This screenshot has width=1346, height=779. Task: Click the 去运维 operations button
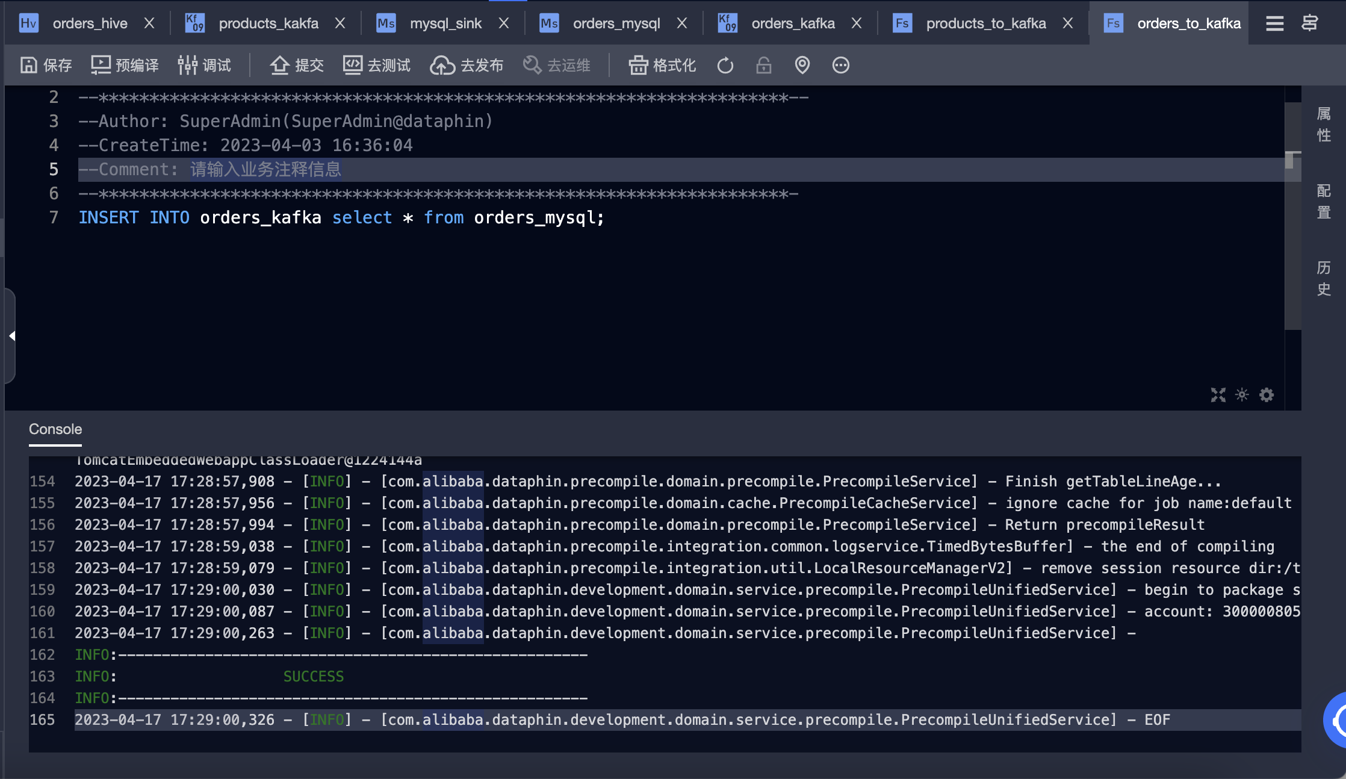point(556,65)
